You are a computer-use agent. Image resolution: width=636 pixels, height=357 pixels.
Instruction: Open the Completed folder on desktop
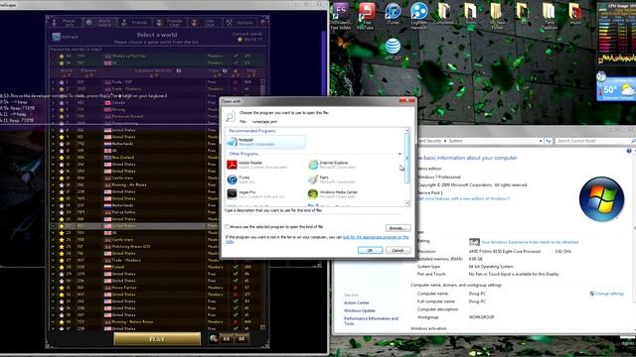[x=444, y=14]
